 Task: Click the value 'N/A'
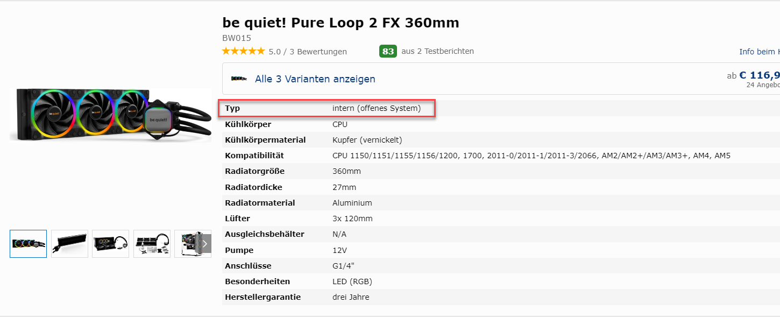[339, 234]
